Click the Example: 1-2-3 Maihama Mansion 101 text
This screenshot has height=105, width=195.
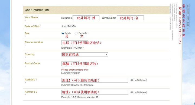tap(80, 97)
